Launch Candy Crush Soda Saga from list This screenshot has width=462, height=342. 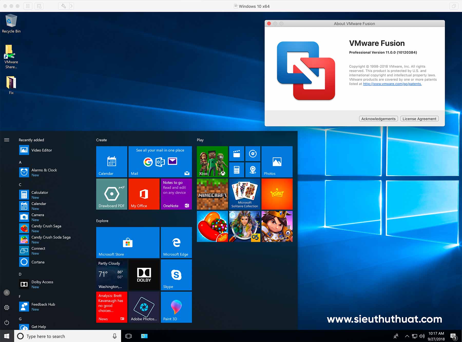54,240
